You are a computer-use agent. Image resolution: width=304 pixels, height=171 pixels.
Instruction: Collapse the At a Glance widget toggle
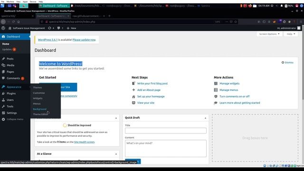tap(116, 154)
